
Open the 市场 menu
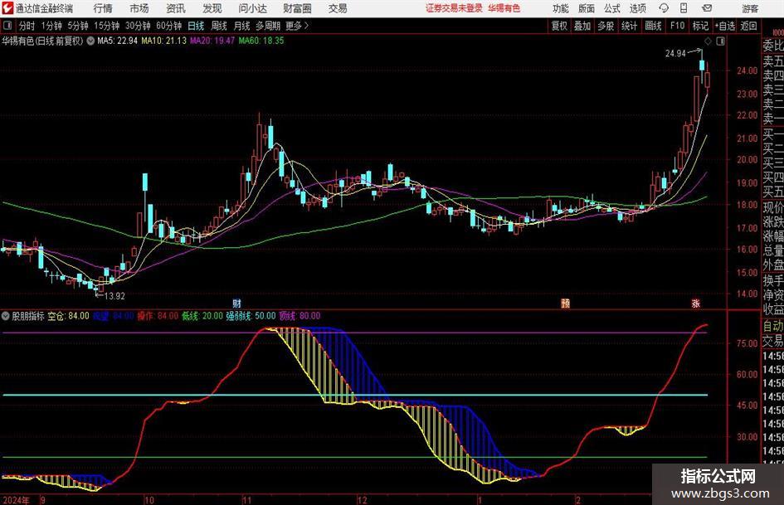pos(139,8)
